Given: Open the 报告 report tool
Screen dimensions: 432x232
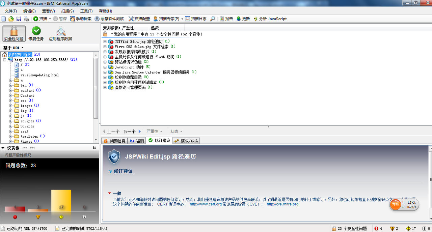Looking at the screenshot, I should click(x=226, y=19).
